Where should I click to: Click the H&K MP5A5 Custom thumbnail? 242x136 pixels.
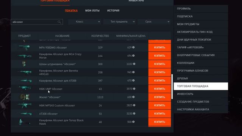(25, 105)
